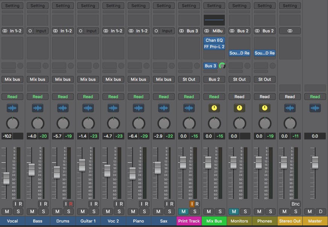
Task: Click the EQ thumbnail on Mix Bus channel
Action: 214,20
